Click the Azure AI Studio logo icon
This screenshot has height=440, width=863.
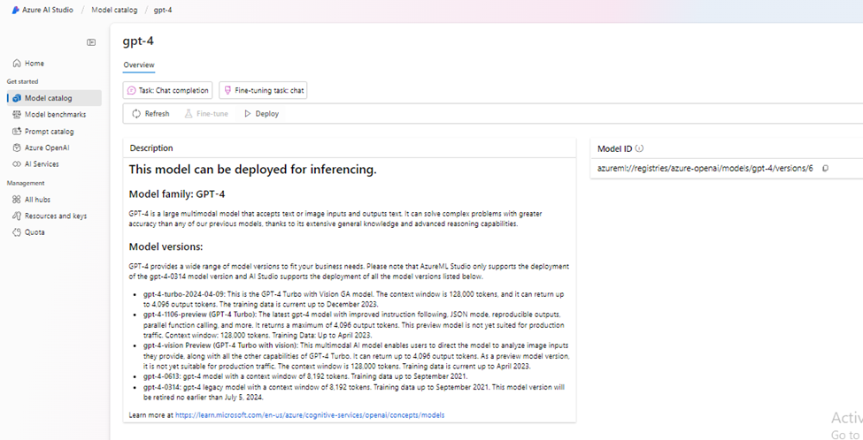[16, 10]
